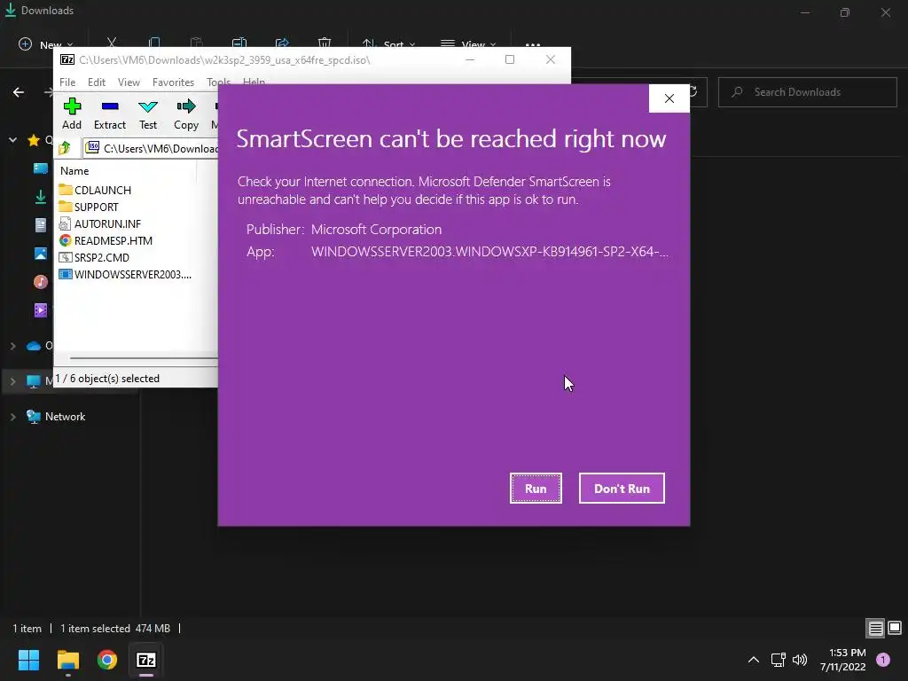Click the Search Downloads field
This screenshot has height=681, width=908.
(x=807, y=92)
